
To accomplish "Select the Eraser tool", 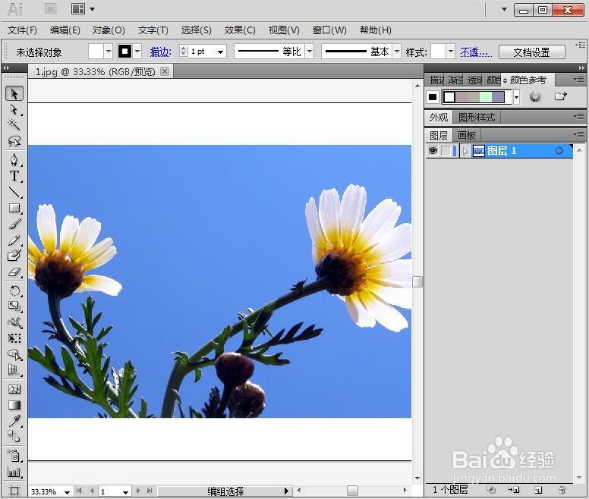I will [x=14, y=272].
